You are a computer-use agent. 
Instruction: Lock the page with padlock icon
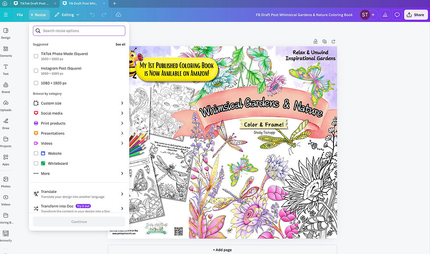315,41
